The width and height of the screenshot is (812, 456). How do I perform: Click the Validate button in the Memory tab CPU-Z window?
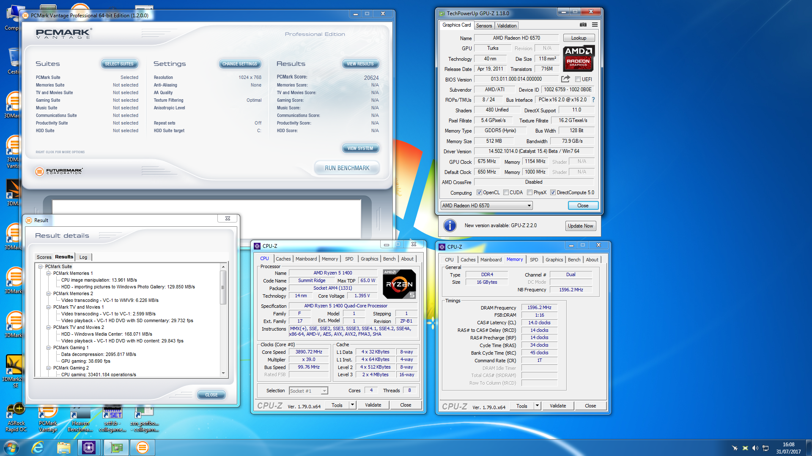[x=558, y=406]
